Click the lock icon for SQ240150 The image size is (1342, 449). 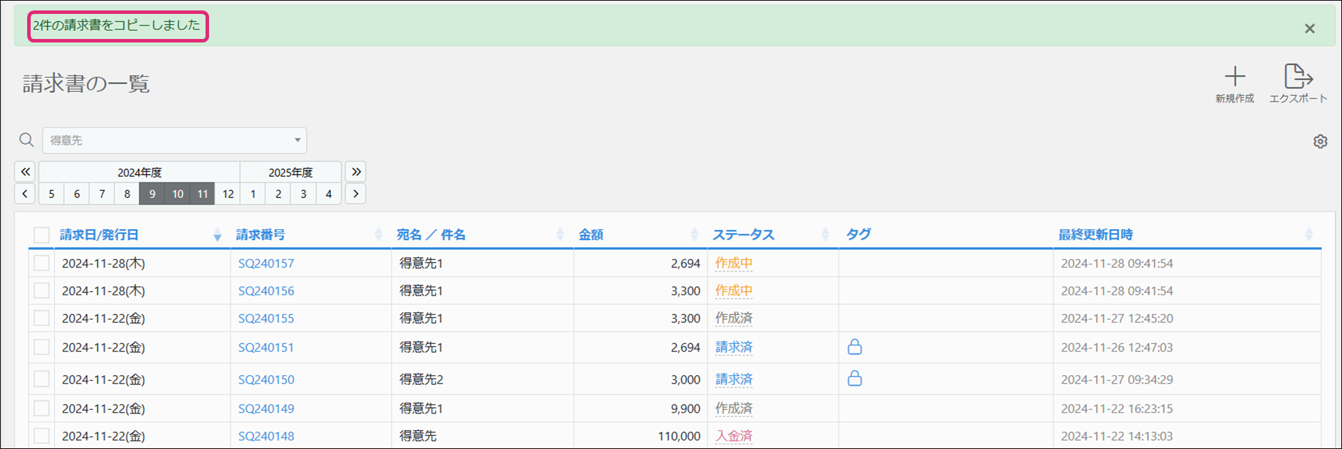(x=854, y=379)
